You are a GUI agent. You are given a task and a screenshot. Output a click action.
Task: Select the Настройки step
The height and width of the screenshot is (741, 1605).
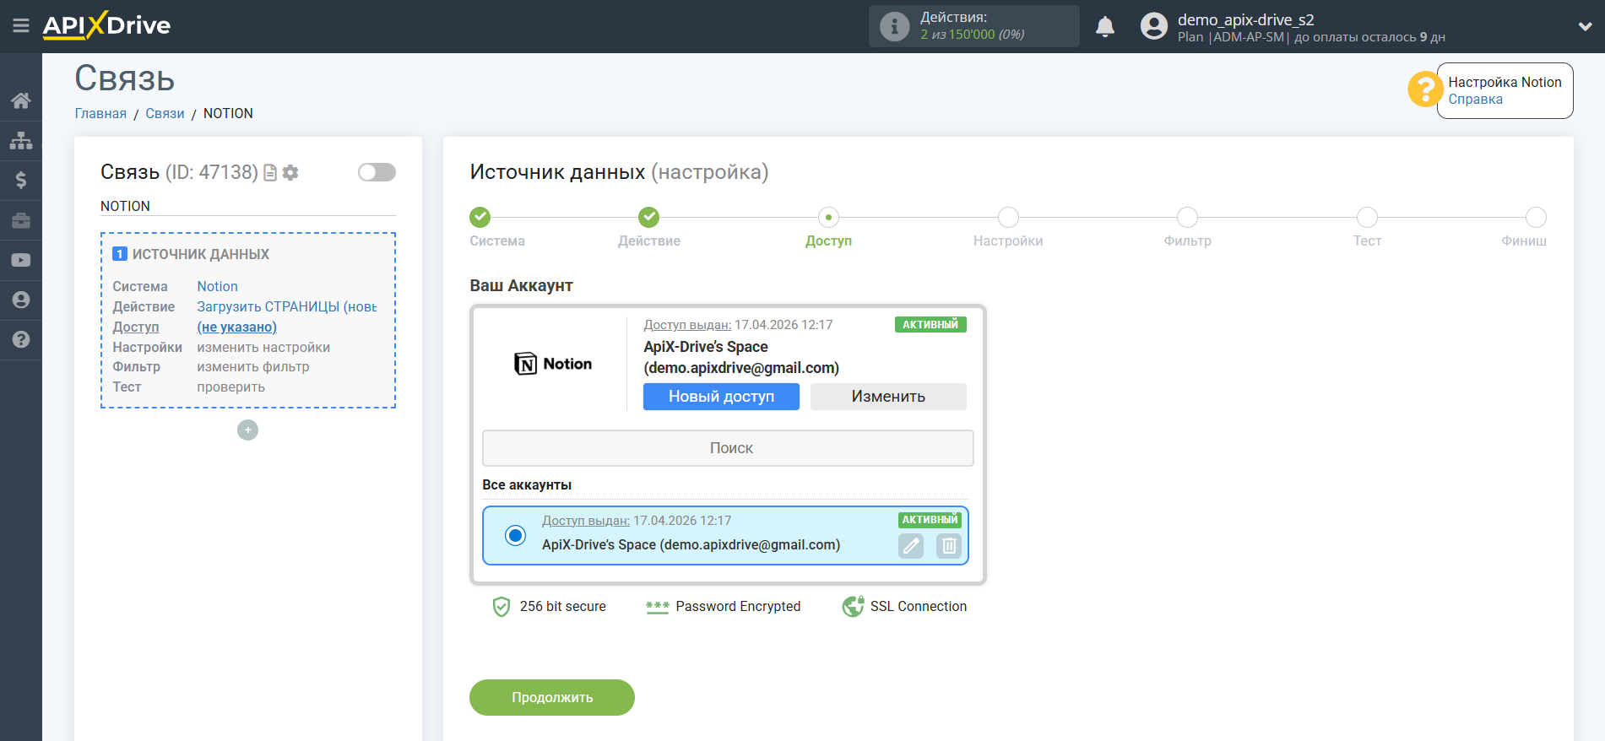(x=1008, y=217)
